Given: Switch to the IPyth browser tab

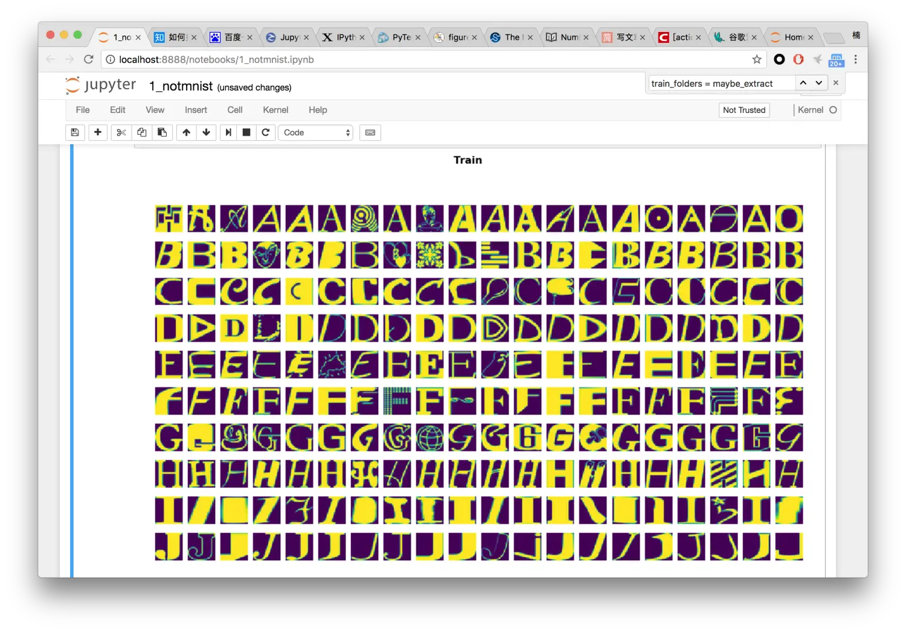Looking at the screenshot, I should 343,37.
